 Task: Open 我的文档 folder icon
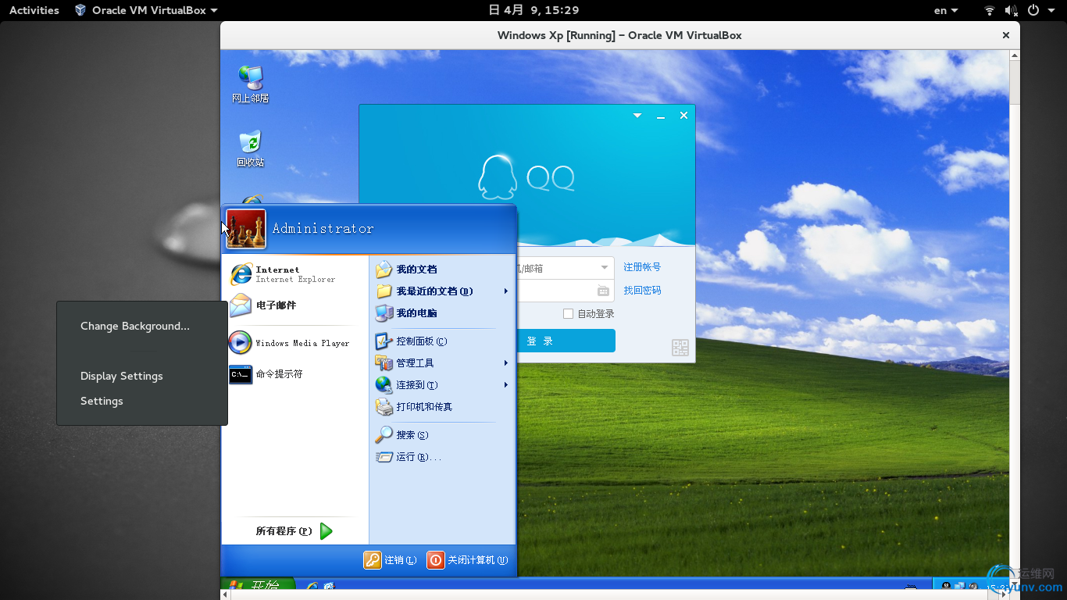(384, 270)
